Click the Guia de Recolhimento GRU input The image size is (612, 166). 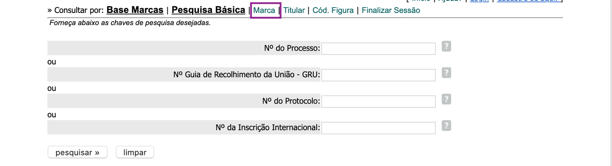coord(378,75)
